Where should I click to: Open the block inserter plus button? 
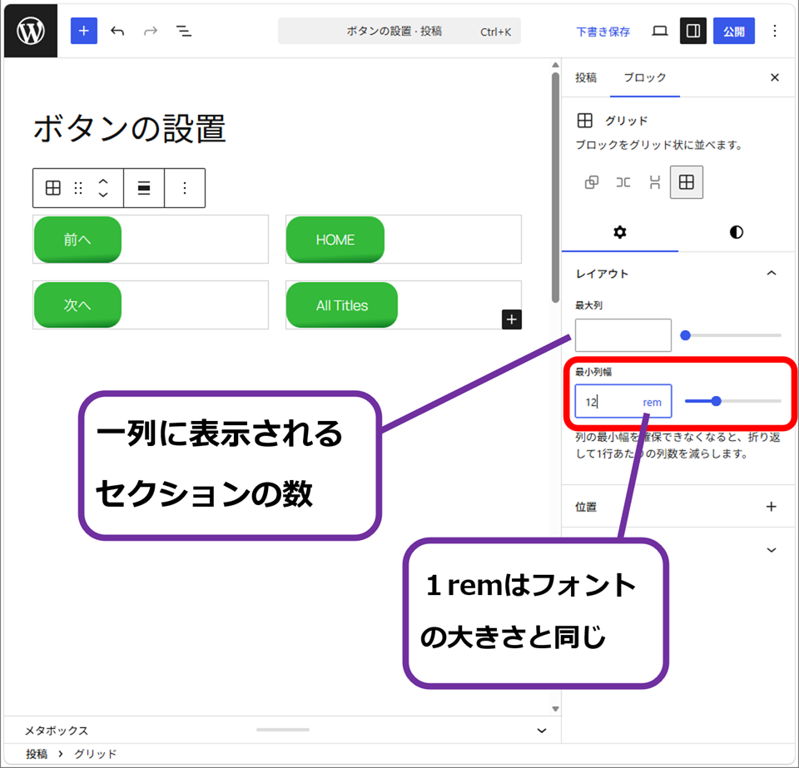click(x=83, y=31)
